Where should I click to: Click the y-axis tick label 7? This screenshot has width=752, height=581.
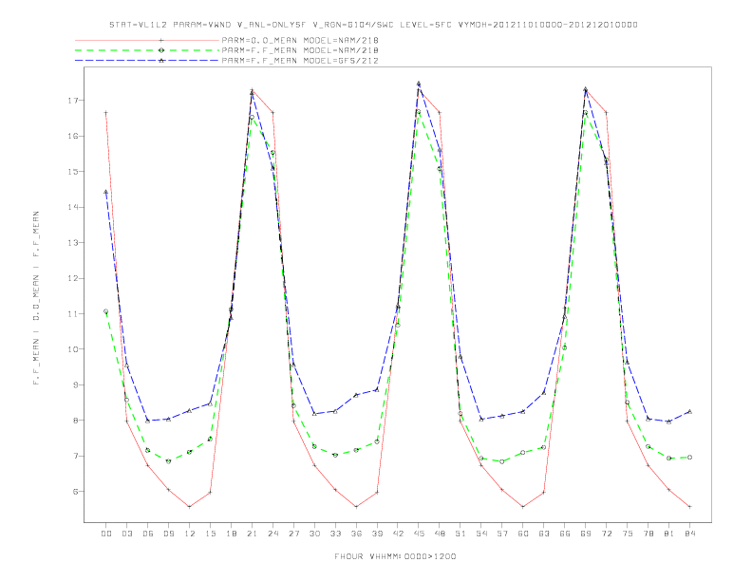click(x=76, y=456)
